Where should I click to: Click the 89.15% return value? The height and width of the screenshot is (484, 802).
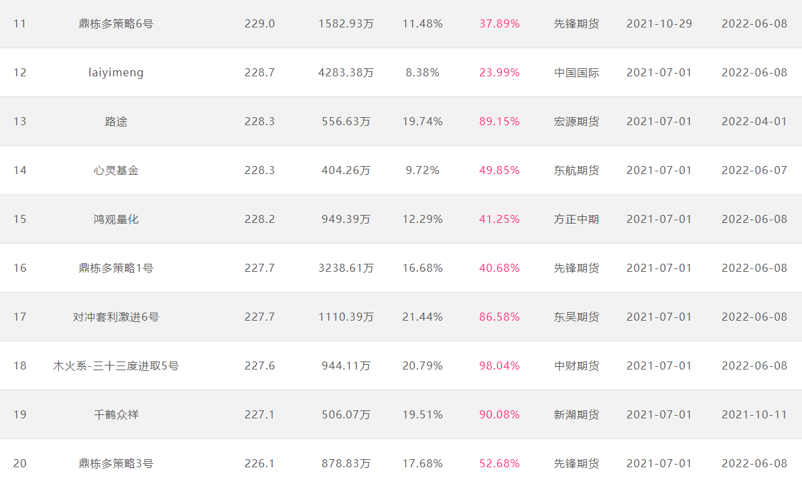(499, 122)
